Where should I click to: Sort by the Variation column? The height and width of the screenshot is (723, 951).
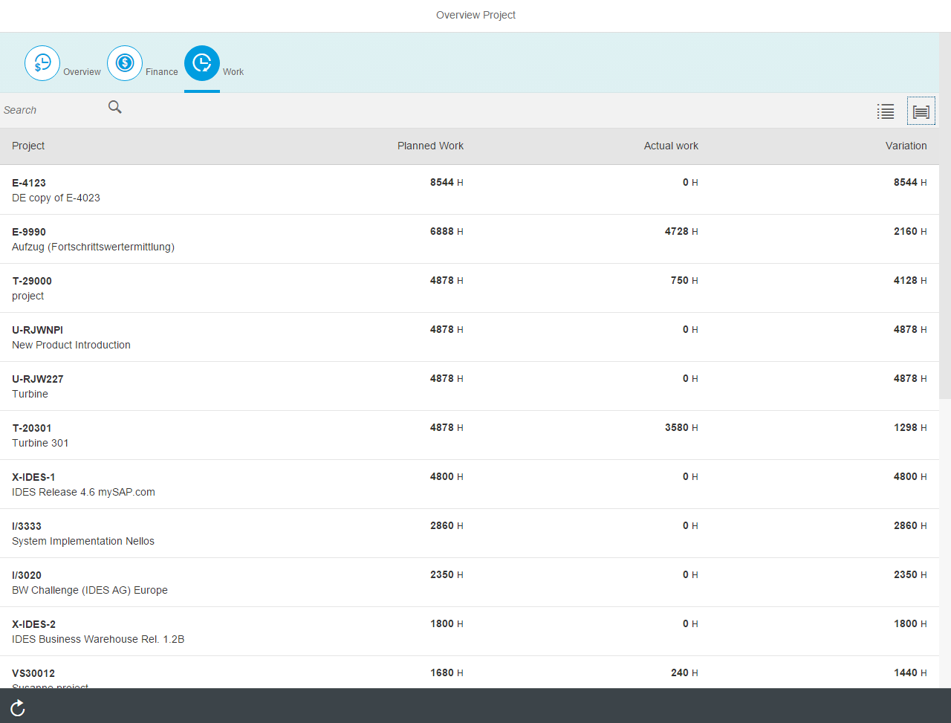pyautogui.click(x=906, y=146)
